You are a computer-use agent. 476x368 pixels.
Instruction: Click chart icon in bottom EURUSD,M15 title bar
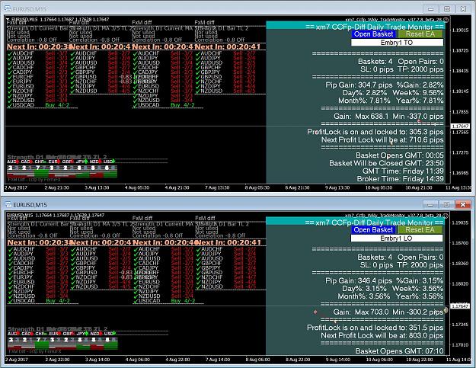(8, 205)
